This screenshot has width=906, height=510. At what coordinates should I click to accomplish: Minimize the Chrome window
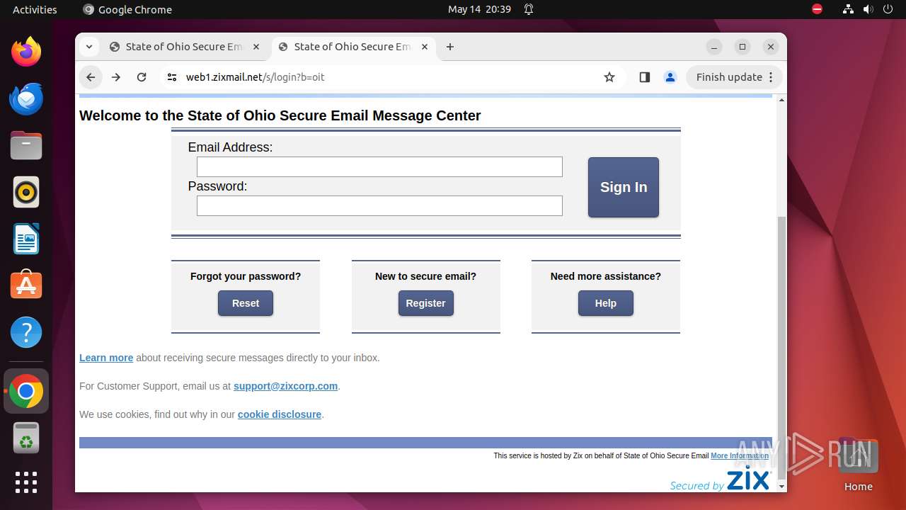(x=714, y=47)
